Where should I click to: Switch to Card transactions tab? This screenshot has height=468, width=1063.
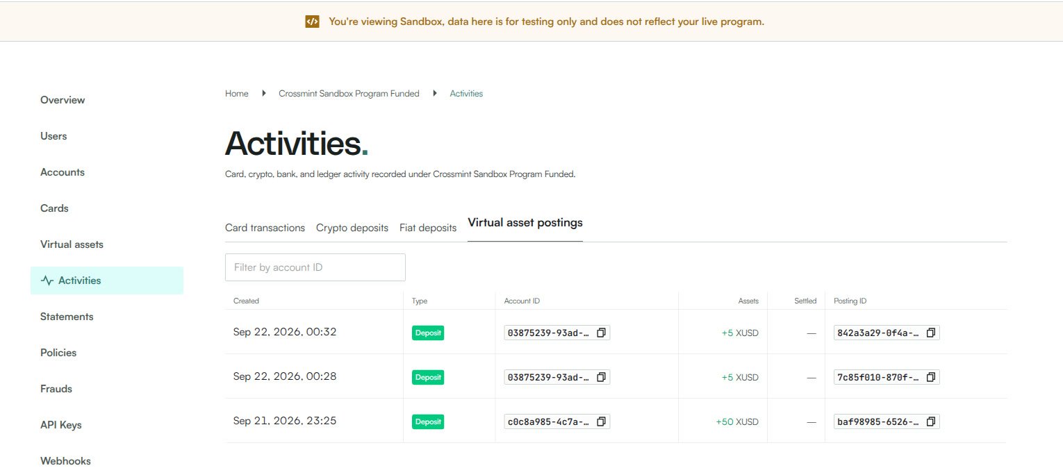click(x=265, y=228)
